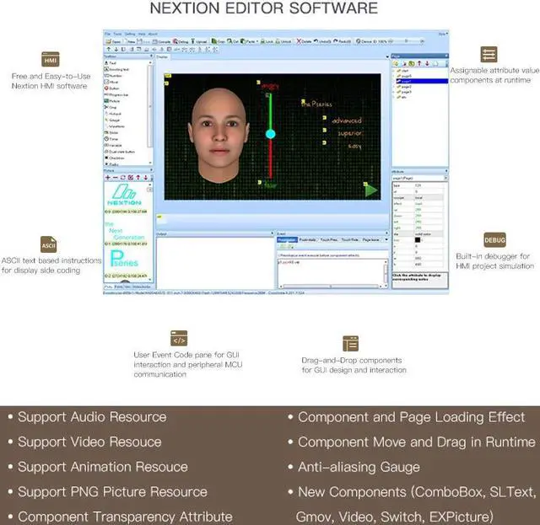
Task: Expand the zoom percentage dropdown
Action: (x=391, y=40)
